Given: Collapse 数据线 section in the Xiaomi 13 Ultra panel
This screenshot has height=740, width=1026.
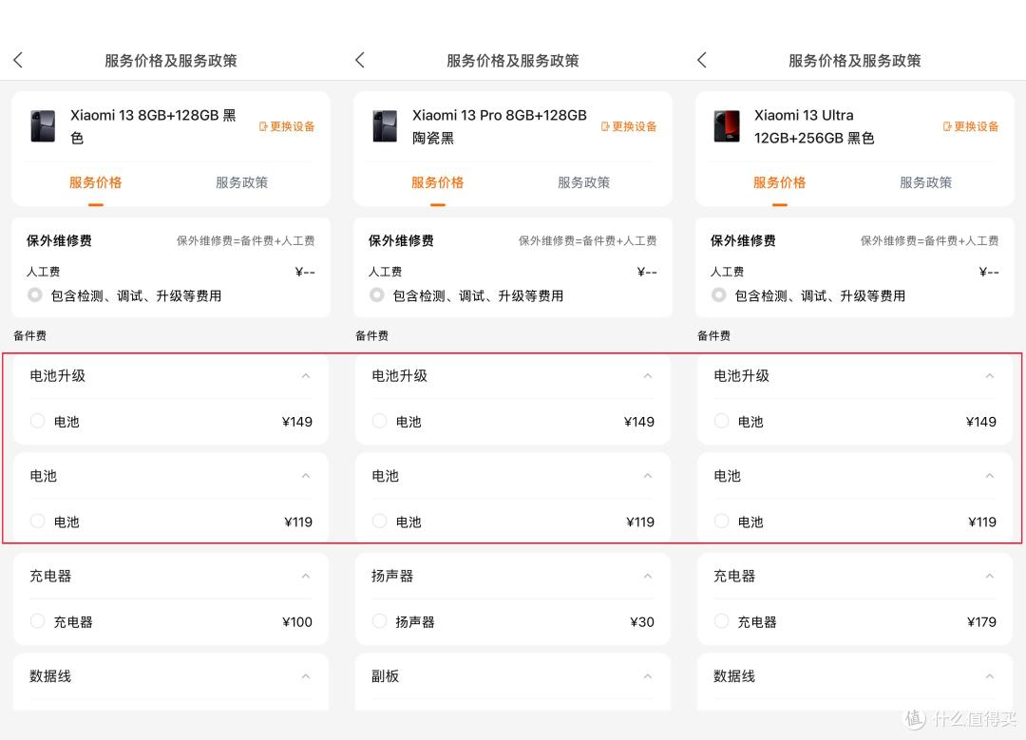Looking at the screenshot, I should pyautogui.click(x=989, y=676).
